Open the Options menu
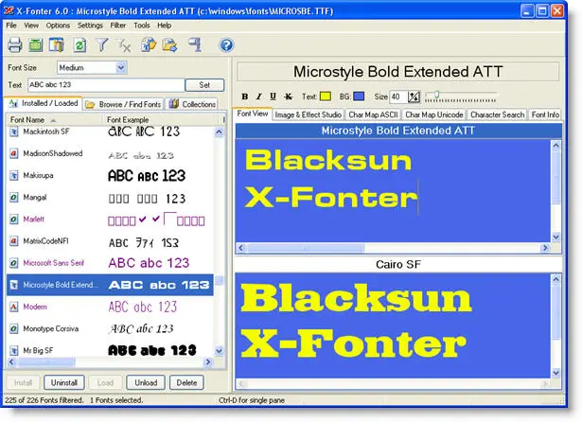Image resolution: width=582 pixels, height=422 pixels. (58, 26)
